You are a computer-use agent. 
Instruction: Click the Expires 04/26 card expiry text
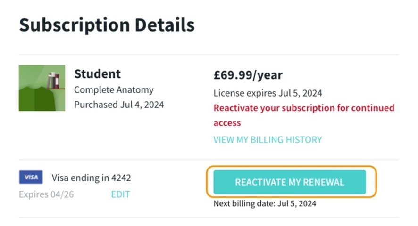click(46, 194)
